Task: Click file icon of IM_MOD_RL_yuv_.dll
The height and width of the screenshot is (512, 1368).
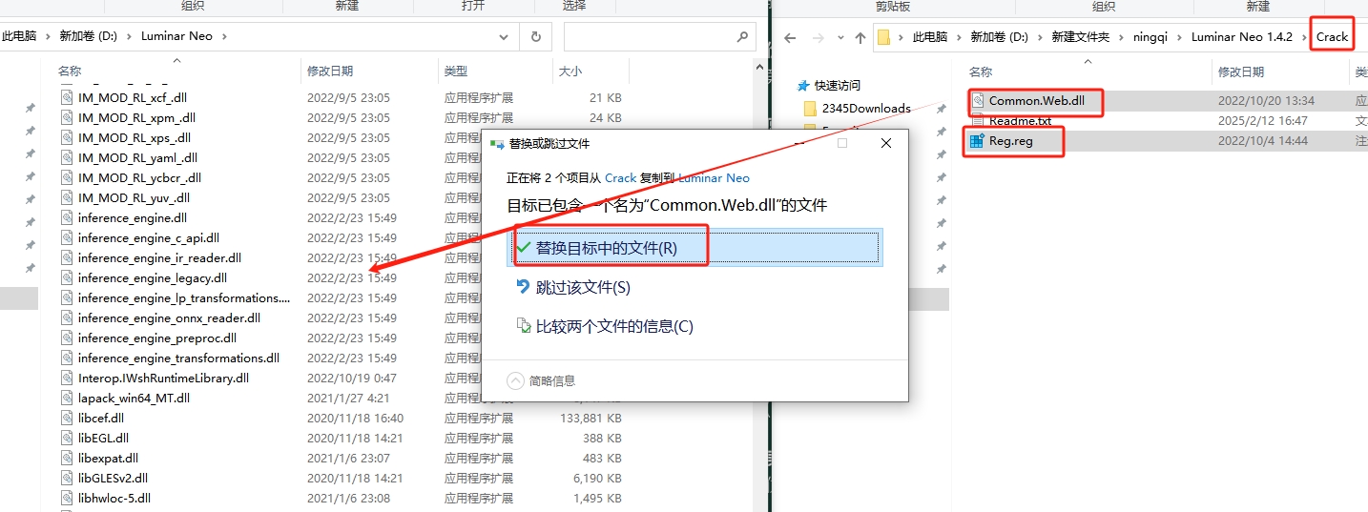Action: [67, 197]
